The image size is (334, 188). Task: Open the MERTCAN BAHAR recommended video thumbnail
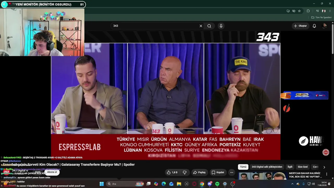(263, 176)
